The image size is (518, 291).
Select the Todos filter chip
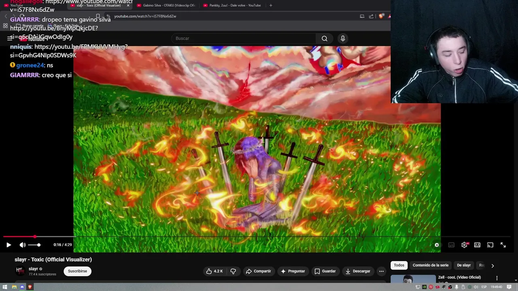pos(399,265)
